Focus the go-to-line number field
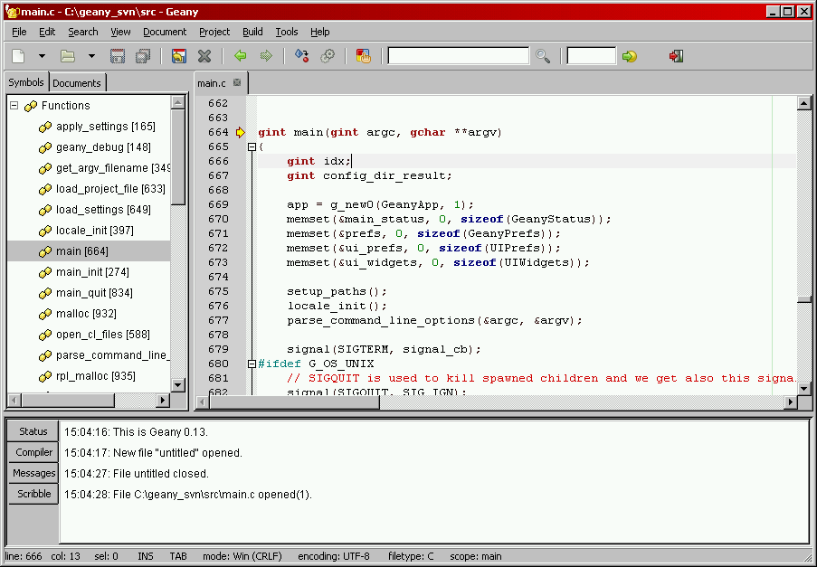 coord(591,56)
